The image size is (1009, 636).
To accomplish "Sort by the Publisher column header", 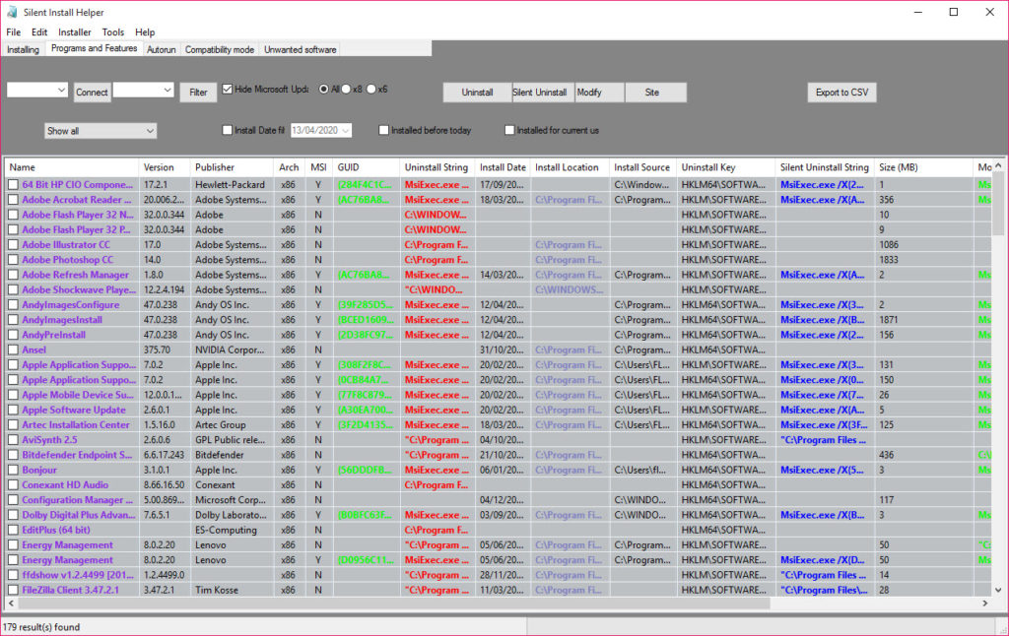I will click(232, 167).
